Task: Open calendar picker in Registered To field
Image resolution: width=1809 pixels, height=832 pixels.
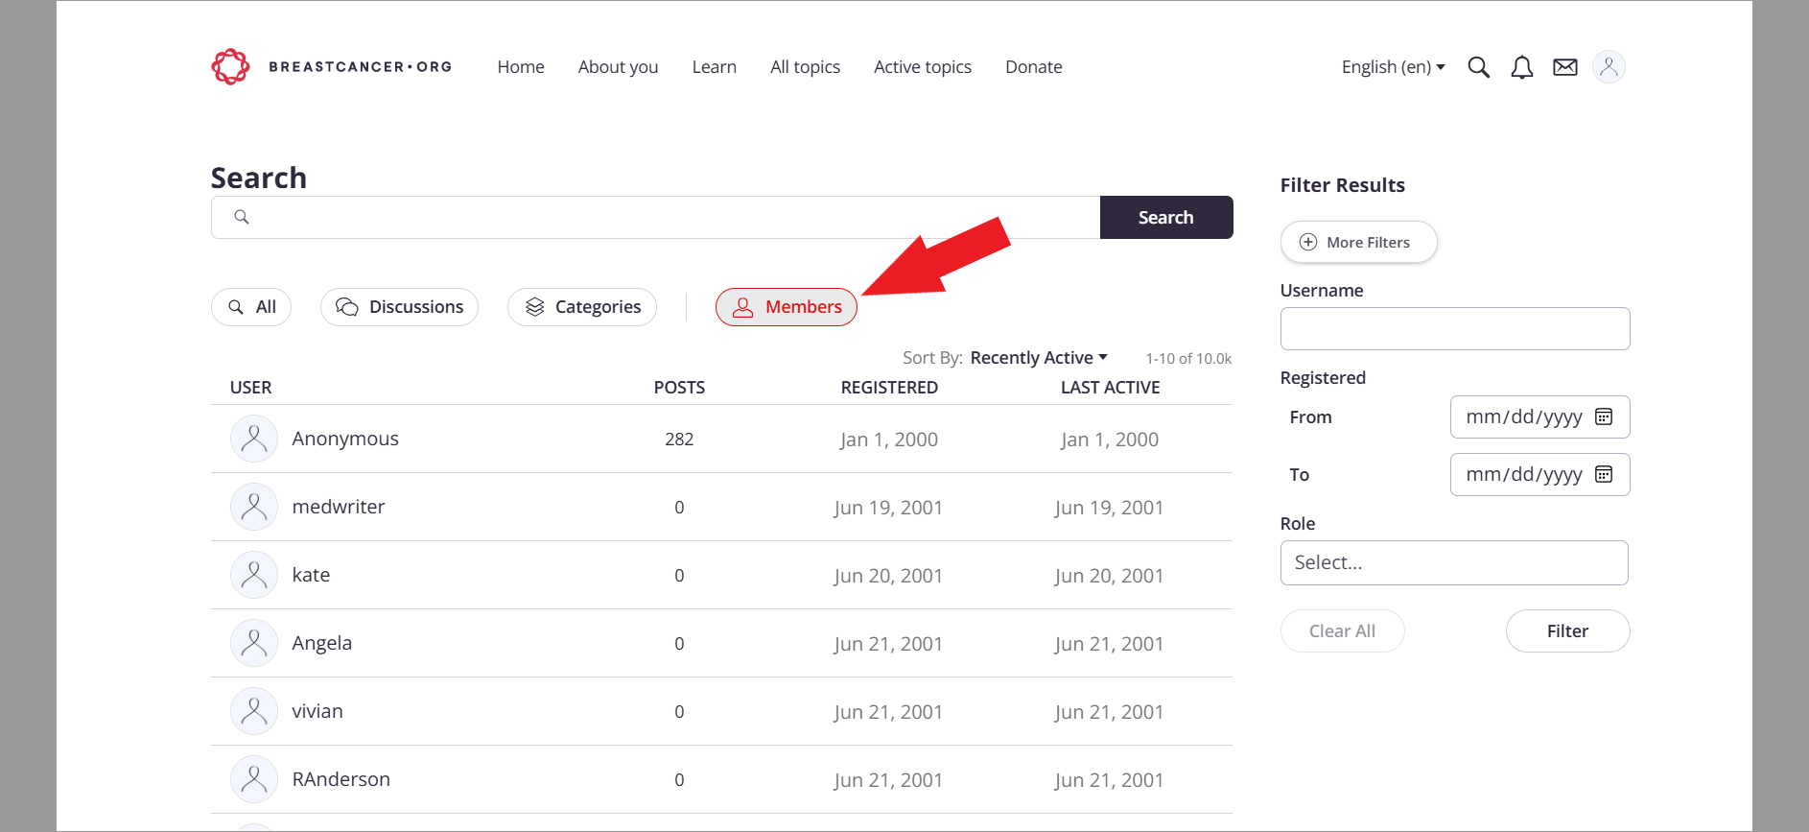Action: click(x=1603, y=474)
